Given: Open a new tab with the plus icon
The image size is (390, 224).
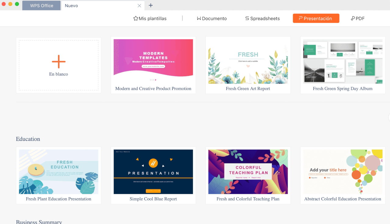Looking at the screenshot, I should click(x=151, y=5).
